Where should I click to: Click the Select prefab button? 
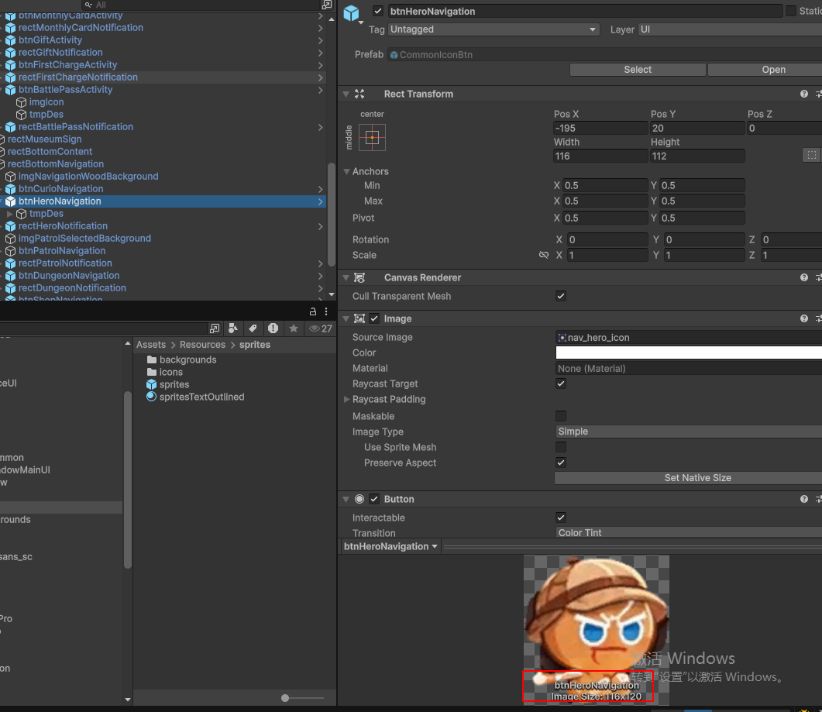pos(638,69)
